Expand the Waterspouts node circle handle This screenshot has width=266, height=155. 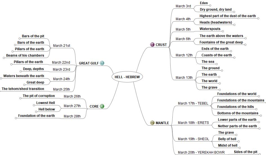[223, 31]
